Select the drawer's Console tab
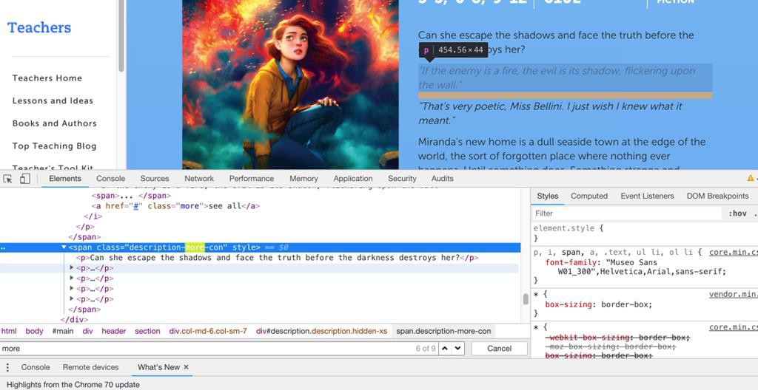The width and height of the screenshot is (758, 390). [x=36, y=367]
